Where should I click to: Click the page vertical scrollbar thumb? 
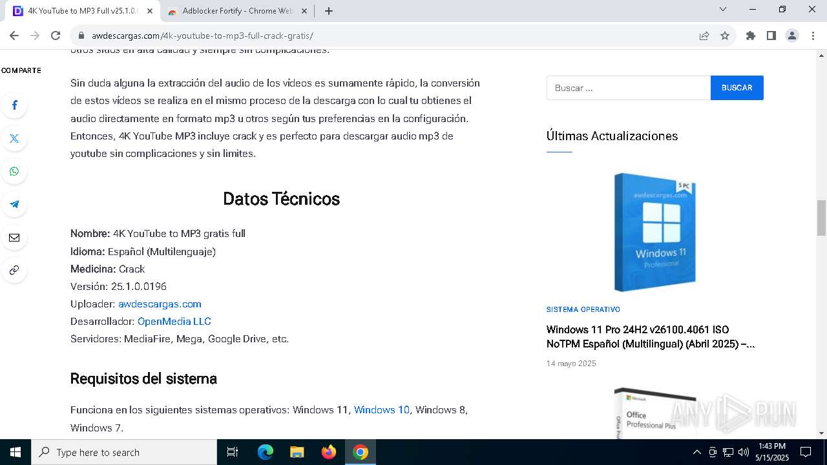point(821,218)
